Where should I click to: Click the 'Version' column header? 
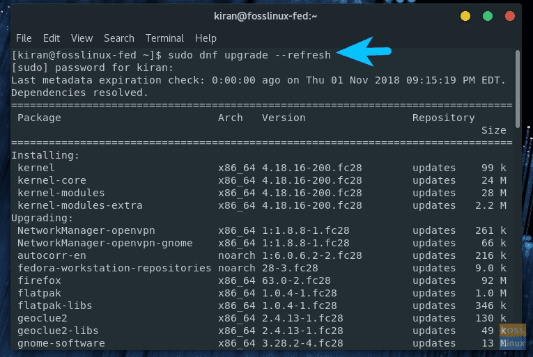click(x=284, y=118)
